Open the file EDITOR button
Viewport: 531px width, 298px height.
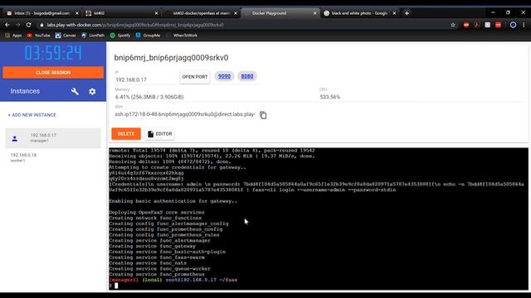point(160,134)
